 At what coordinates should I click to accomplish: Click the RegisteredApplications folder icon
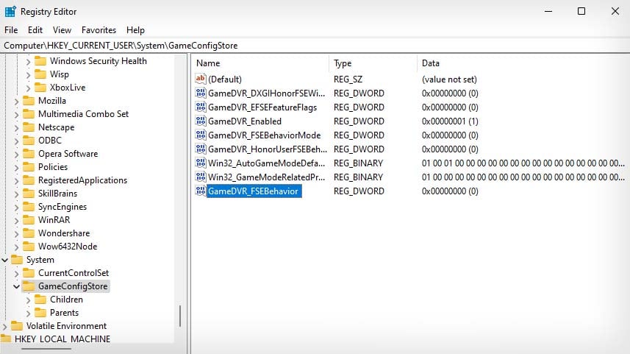tap(29, 180)
